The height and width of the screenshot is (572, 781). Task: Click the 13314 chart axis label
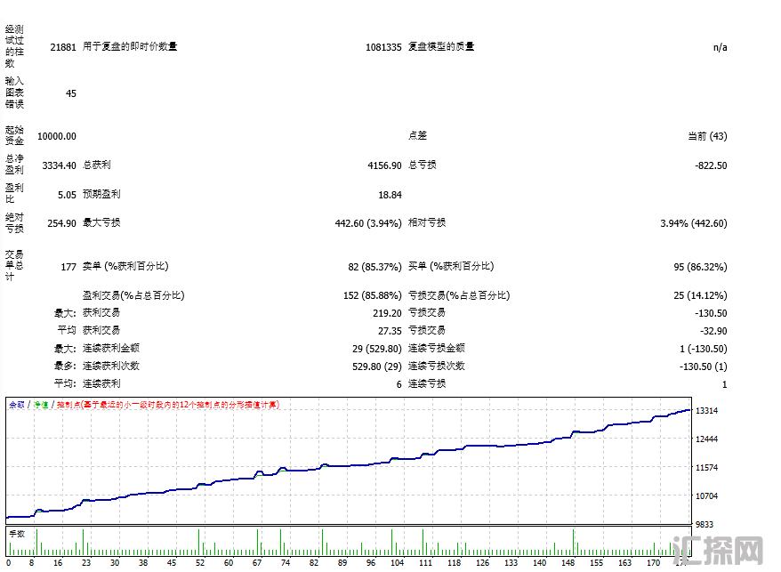pyautogui.click(x=707, y=411)
